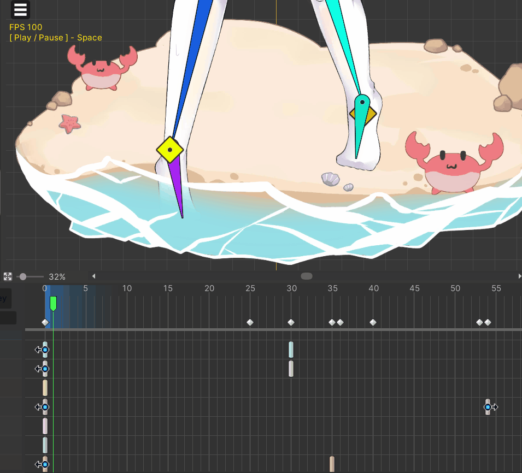This screenshot has width=522, height=473.
Task: Click the zoom slider handle
Action: [22, 277]
